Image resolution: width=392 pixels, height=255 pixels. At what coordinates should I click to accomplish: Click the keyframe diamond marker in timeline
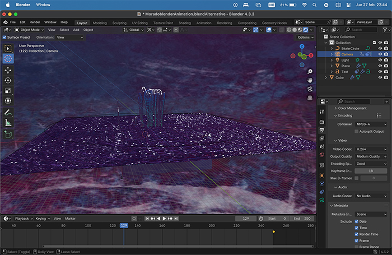[274, 231]
